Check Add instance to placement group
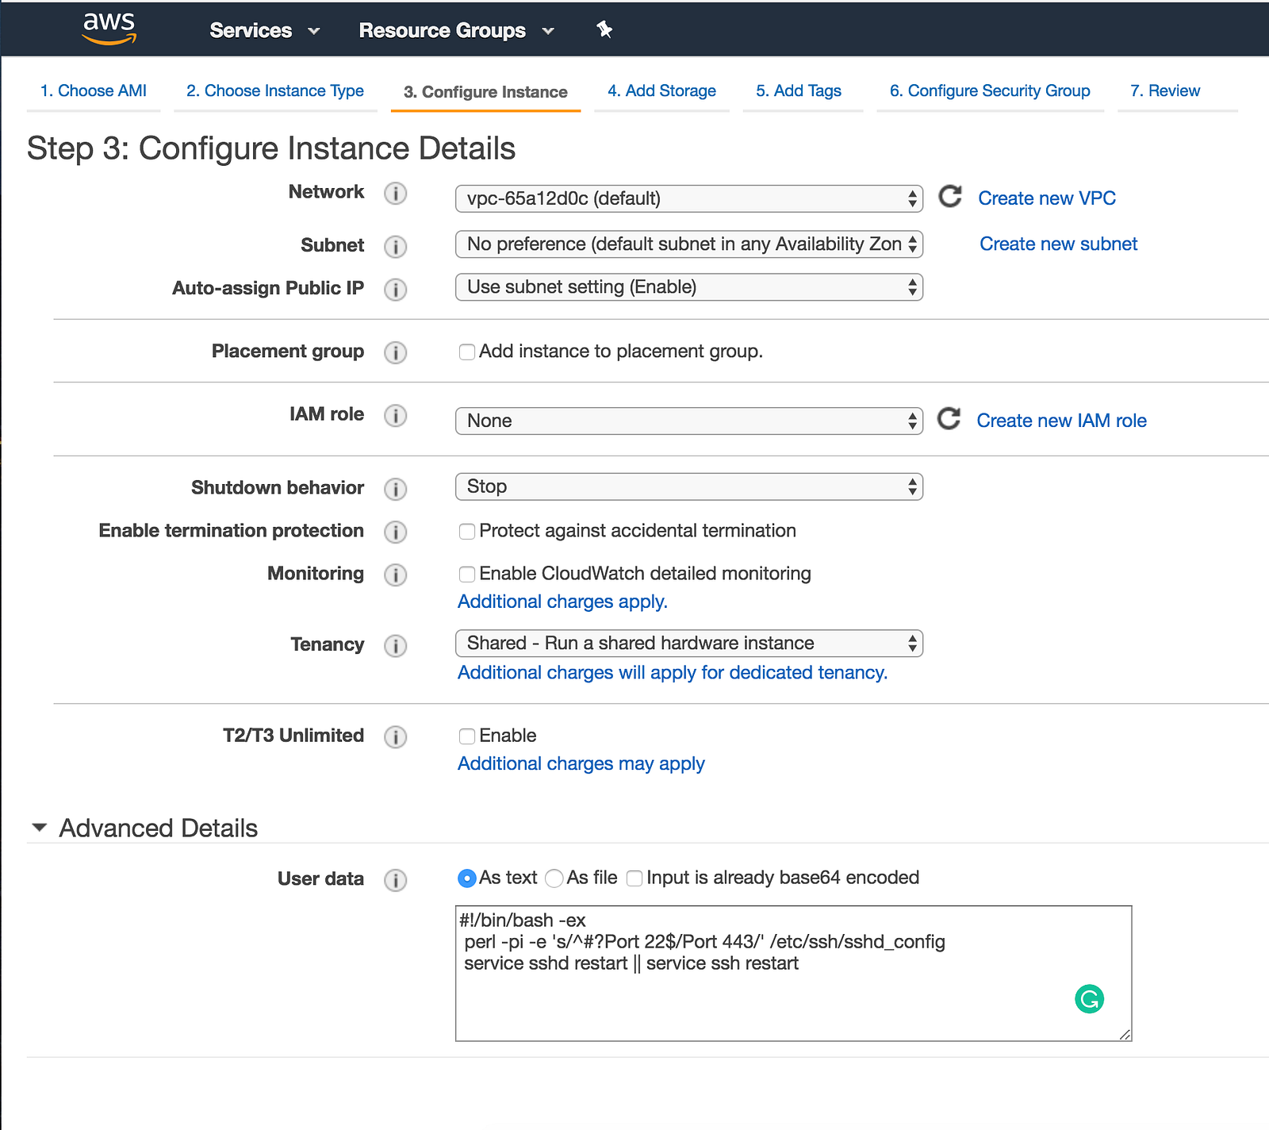 [467, 352]
